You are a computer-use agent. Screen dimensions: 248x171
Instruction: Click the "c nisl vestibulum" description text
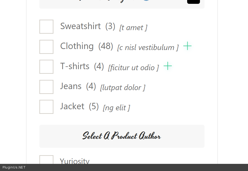click(x=148, y=47)
